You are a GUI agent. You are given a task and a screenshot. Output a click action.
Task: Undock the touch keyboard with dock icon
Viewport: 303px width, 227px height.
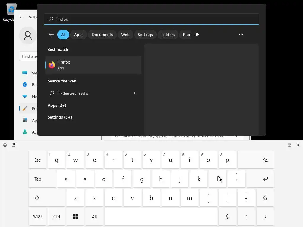tap(289, 145)
